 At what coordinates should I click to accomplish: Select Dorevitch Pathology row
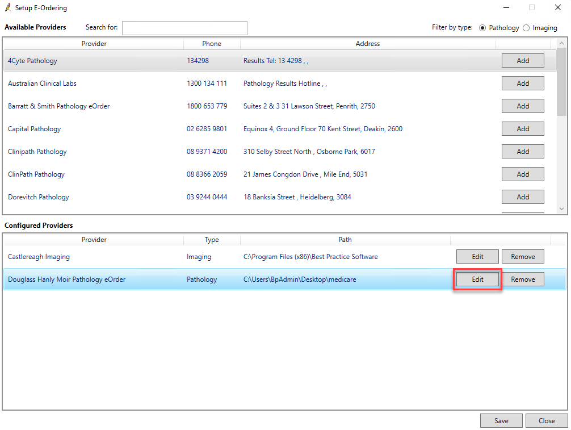tap(280, 197)
